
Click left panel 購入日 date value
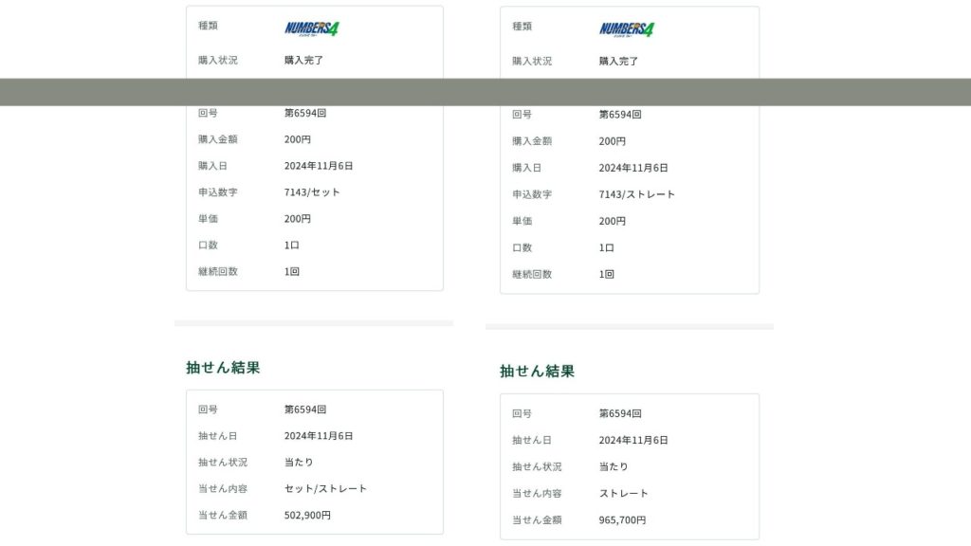[319, 166]
